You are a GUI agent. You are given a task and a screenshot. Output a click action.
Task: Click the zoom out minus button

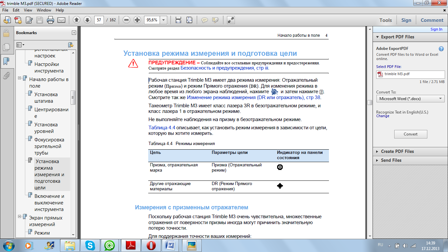[x=127, y=20]
